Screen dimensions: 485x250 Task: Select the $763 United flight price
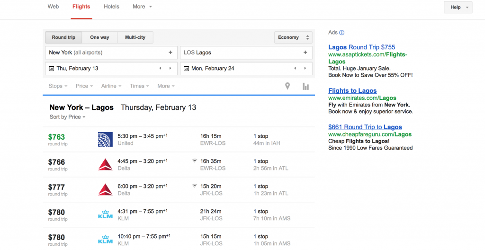point(57,137)
